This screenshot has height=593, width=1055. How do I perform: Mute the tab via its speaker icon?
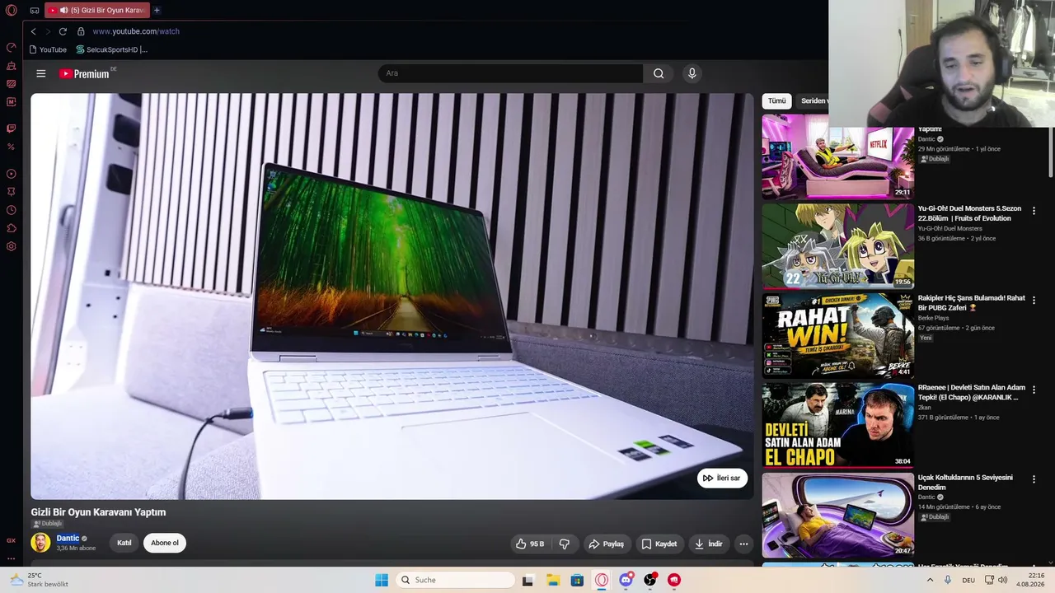(63, 11)
